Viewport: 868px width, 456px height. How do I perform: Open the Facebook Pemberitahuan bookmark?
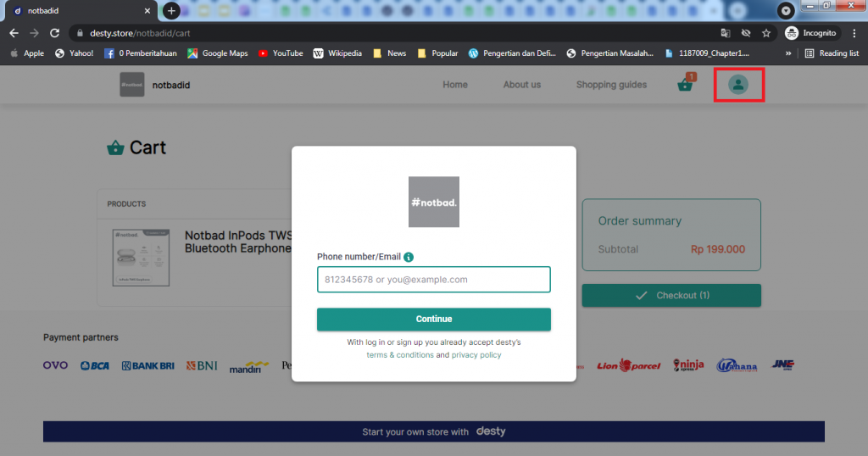[141, 53]
